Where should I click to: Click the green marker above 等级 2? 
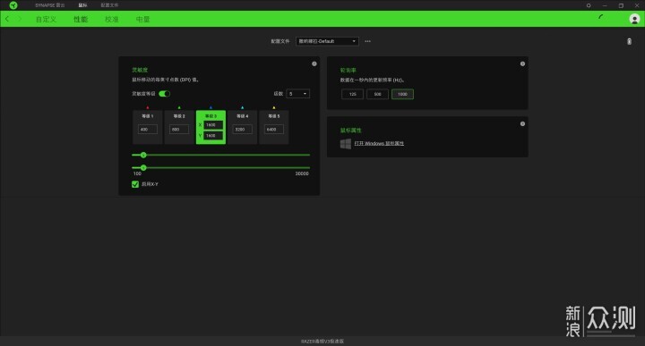coord(179,107)
